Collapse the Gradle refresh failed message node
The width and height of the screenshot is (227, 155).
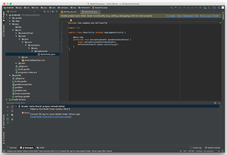coord(16,106)
